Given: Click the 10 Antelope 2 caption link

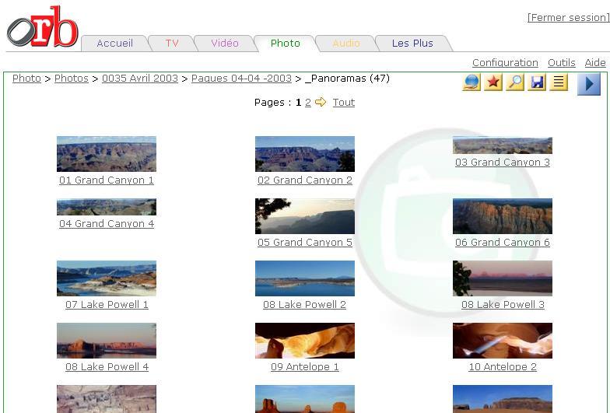Looking at the screenshot, I should [x=503, y=367].
